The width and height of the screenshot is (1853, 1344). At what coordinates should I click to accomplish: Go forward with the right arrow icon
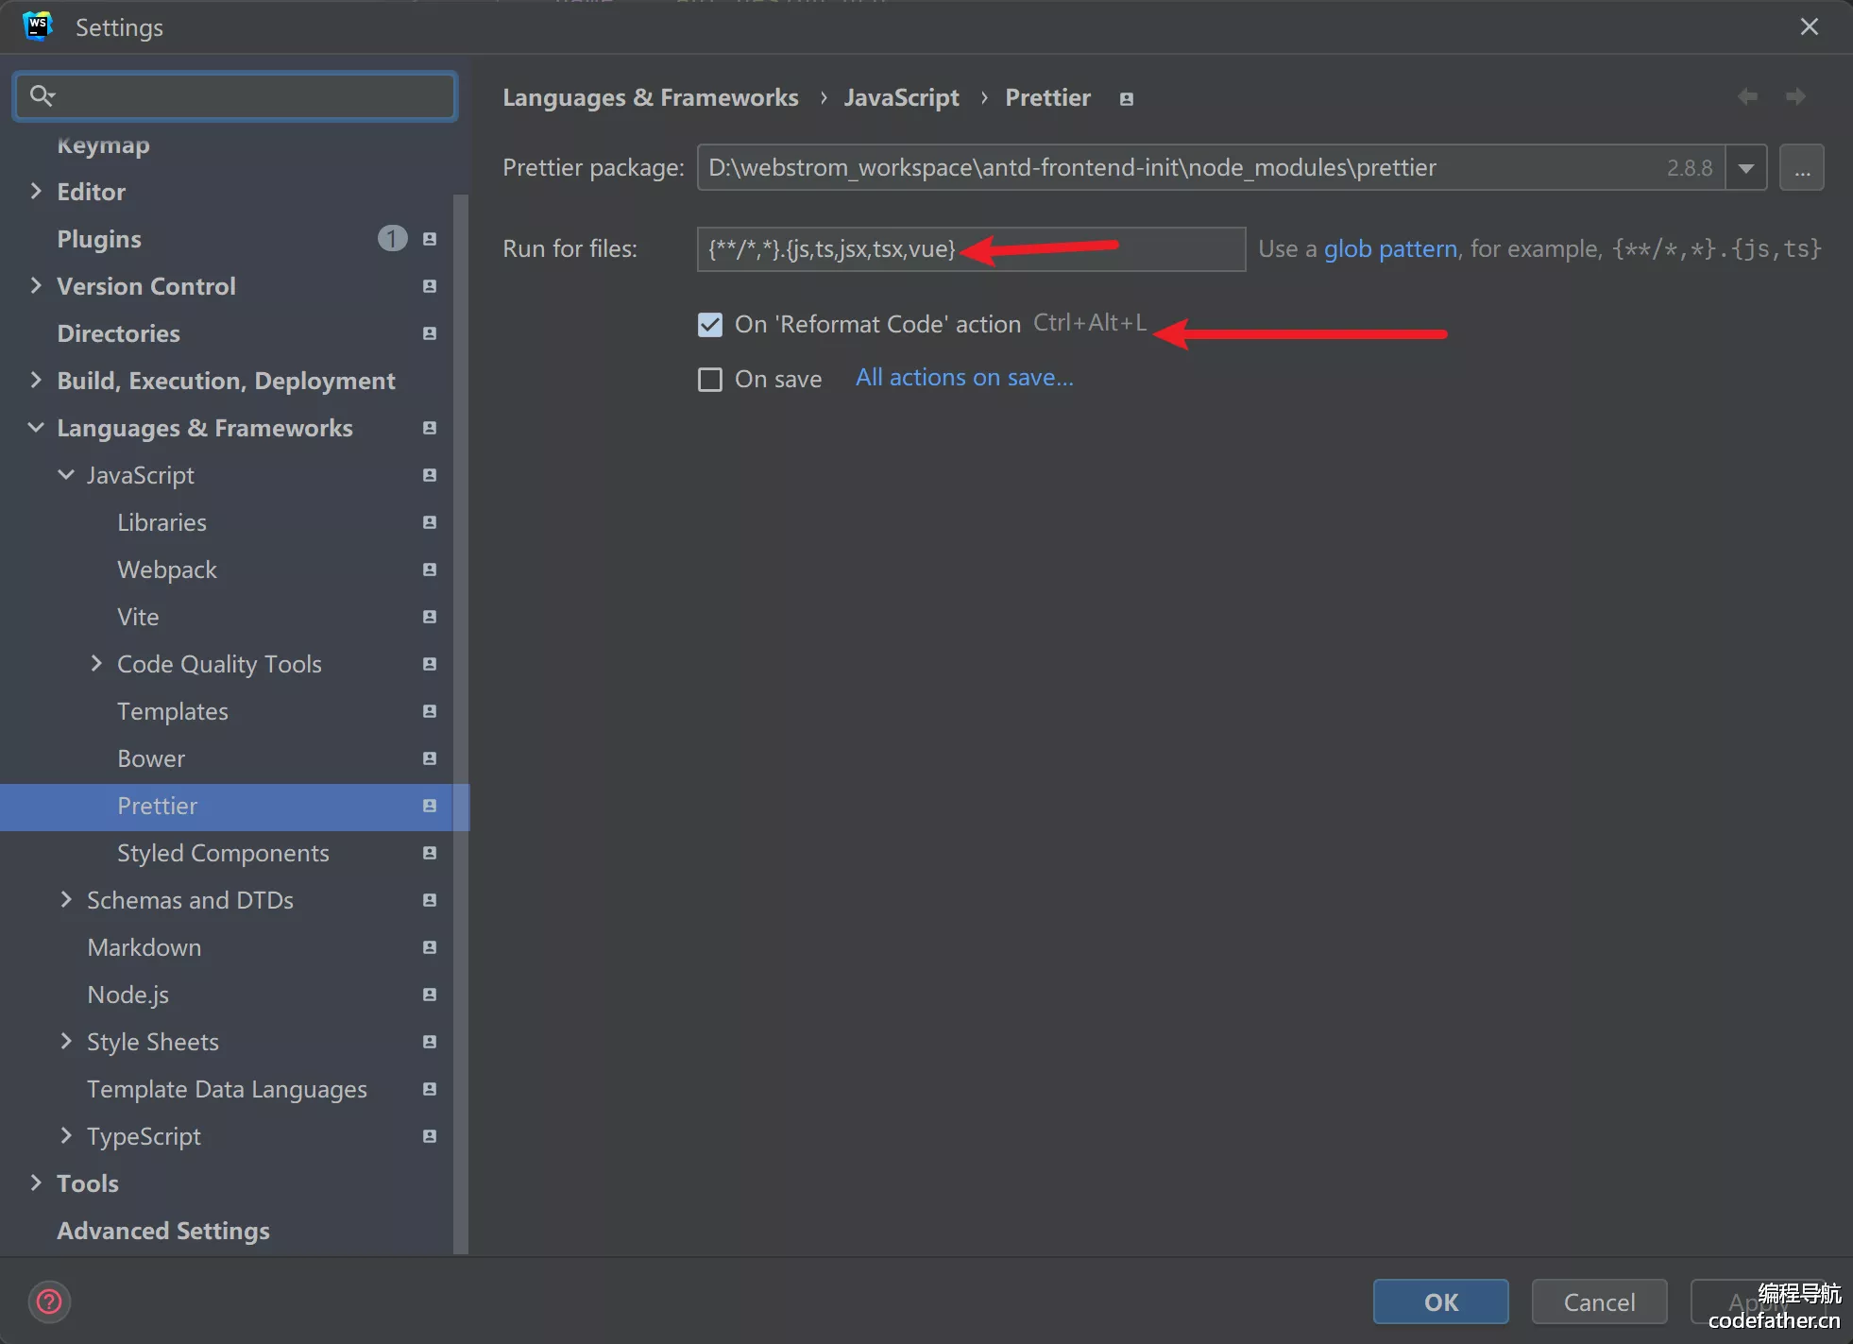coord(1795,96)
